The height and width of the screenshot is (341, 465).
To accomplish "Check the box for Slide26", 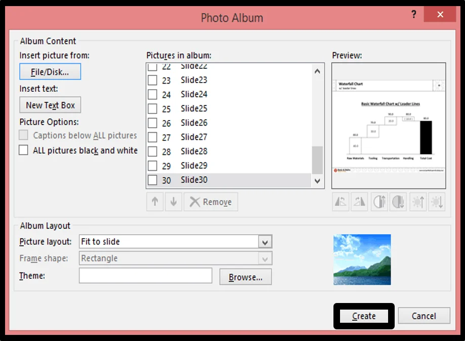I will [152, 123].
